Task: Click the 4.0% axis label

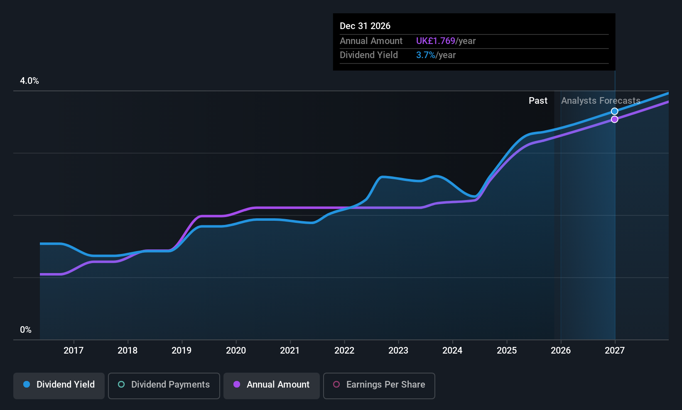Action: [29, 81]
